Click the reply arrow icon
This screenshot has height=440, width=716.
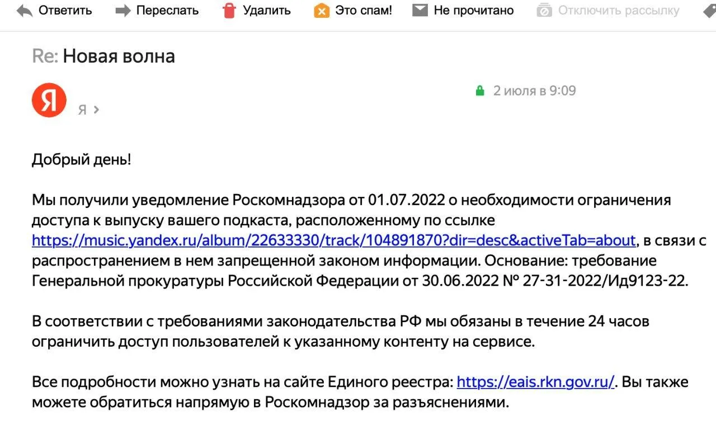click(25, 10)
